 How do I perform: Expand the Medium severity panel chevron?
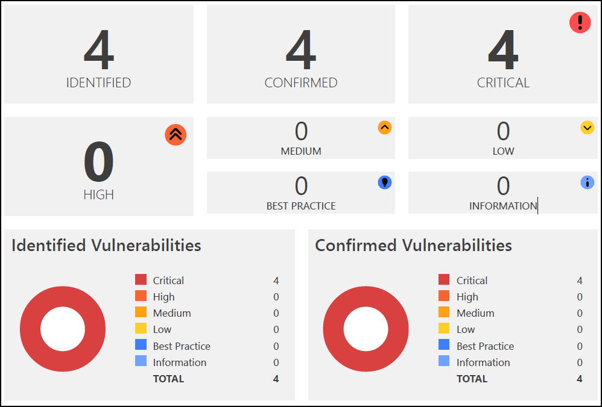point(385,128)
